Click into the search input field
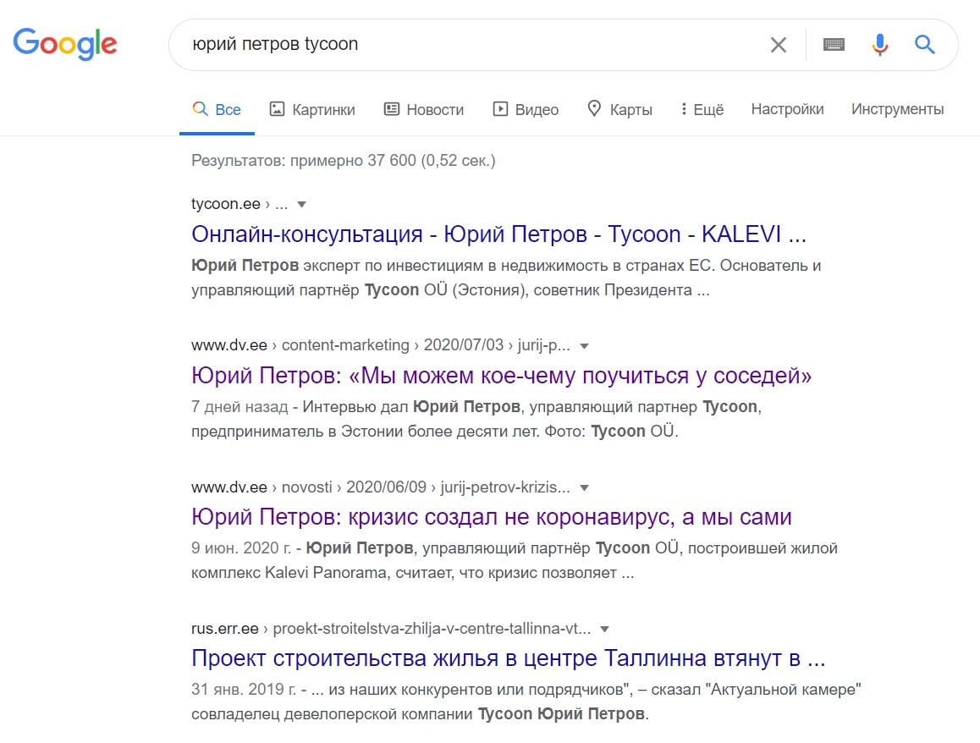The width and height of the screenshot is (980, 743). tap(465, 45)
